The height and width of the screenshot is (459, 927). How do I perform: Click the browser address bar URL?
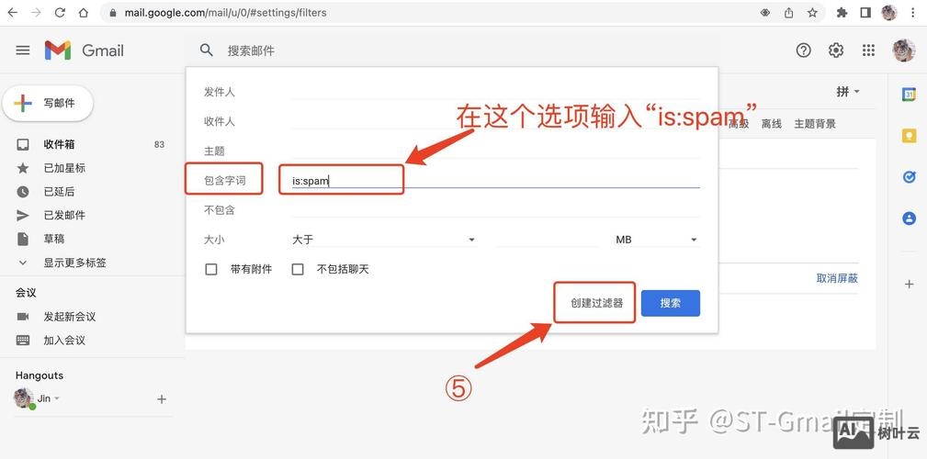pos(225,13)
